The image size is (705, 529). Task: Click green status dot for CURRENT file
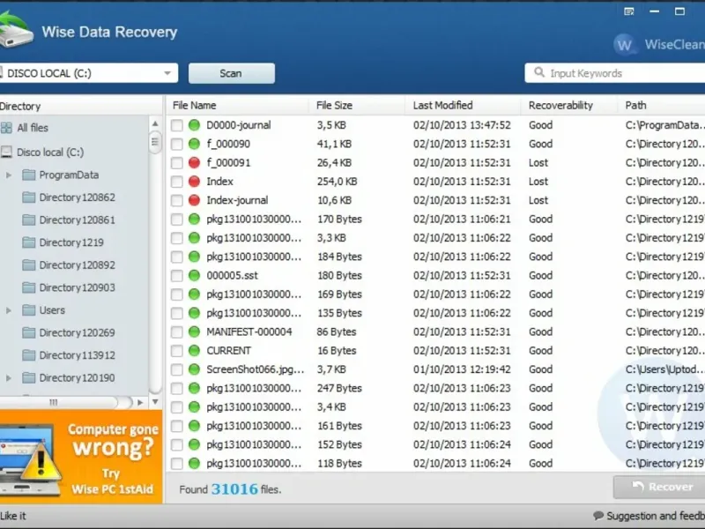click(194, 350)
